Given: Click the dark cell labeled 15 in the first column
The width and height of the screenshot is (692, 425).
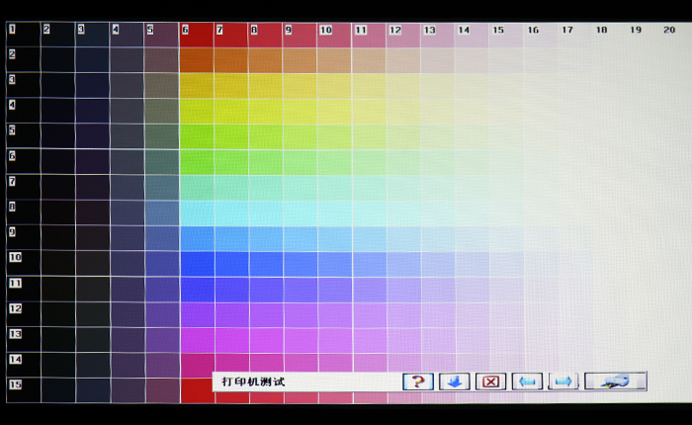Looking at the screenshot, I should coord(23,390).
